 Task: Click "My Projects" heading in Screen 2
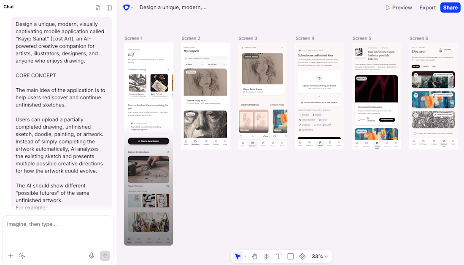pyautogui.click(x=192, y=51)
